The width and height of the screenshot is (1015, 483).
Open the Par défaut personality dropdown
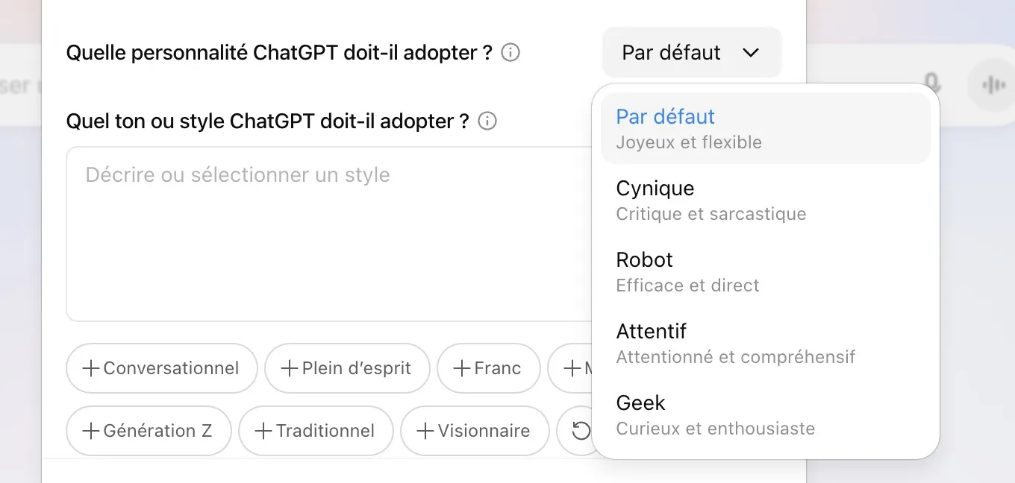coord(691,52)
